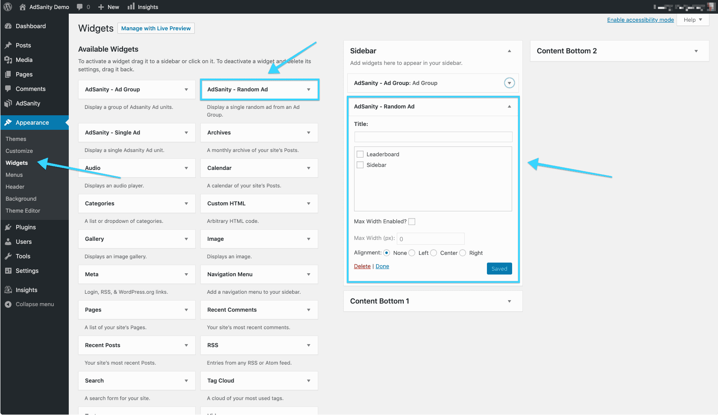The image size is (718, 415).
Task: Check the Leaderboard checkbox
Action: point(360,154)
